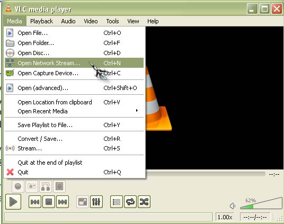Click the remaining time label --:--
This screenshot has width=284, height=224.
(x=274, y=174)
